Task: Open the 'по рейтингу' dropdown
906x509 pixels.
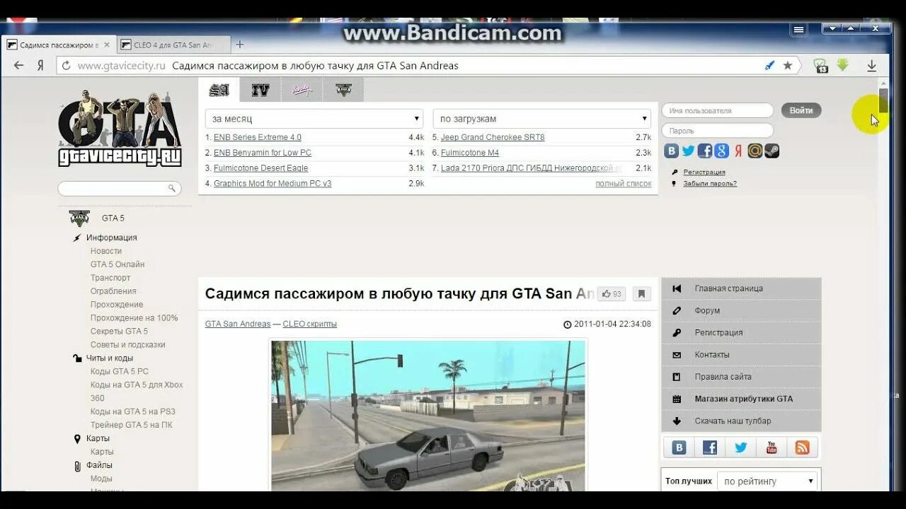Action: 767,481
